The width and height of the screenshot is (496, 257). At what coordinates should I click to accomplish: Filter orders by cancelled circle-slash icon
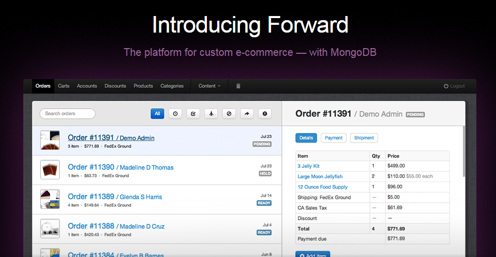point(229,114)
